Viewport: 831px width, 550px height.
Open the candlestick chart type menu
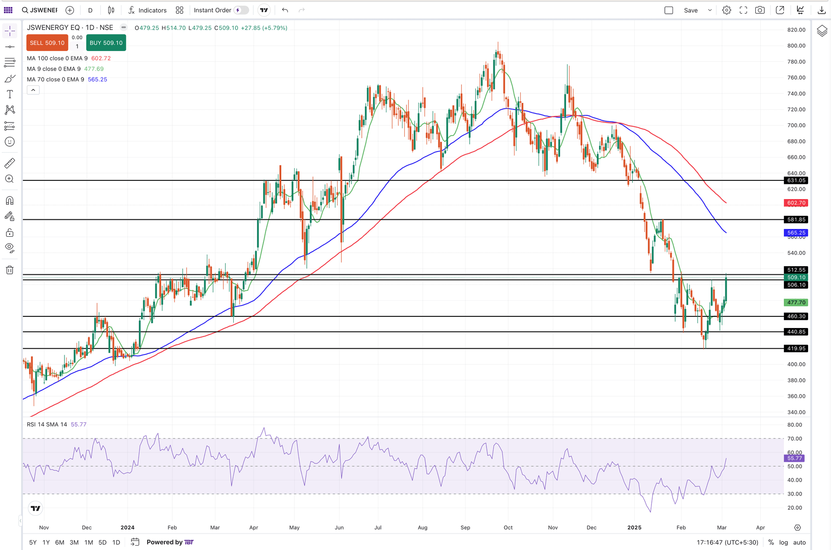(111, 10)
